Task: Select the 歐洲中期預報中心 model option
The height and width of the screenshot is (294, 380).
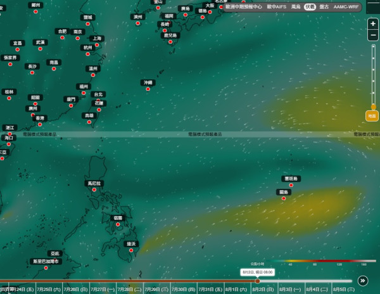Action: tap(243, 7)
